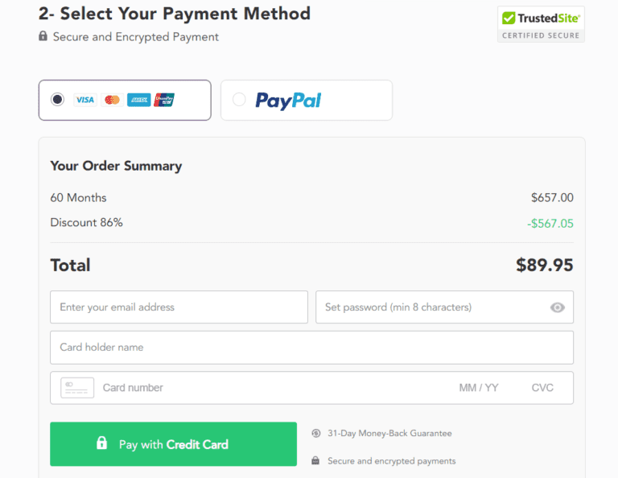Viewport: 618px width, 478px height.
Task: Click the lock icon beside Secure and Encrypted Payment
Action: (43, 36)
